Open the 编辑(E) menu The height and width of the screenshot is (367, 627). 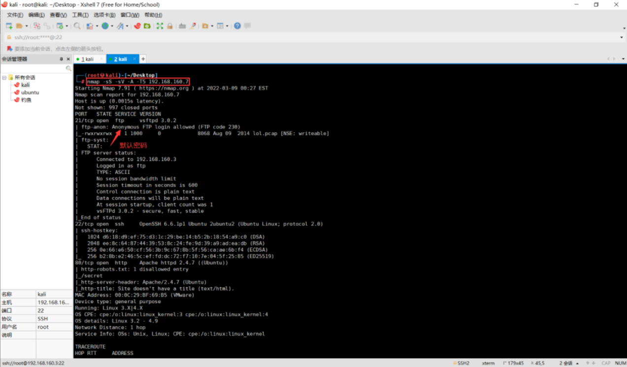tap(36, 15)
